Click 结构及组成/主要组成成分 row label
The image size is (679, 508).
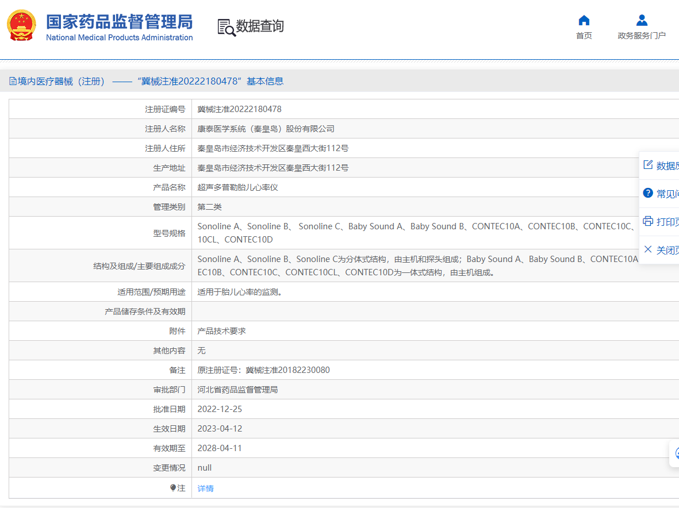[x=139, y=266]
